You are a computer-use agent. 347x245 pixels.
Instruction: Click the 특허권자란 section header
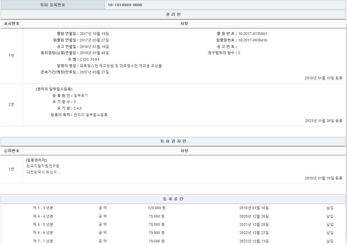tap(173, 142)
